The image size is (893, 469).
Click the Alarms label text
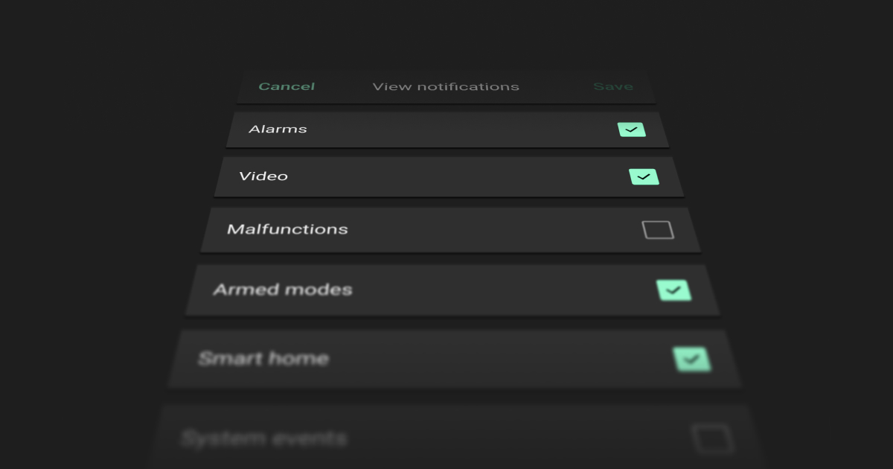[278, 129]
